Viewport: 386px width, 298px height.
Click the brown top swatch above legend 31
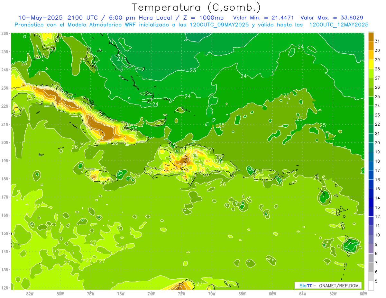click(x=371, y=37)
